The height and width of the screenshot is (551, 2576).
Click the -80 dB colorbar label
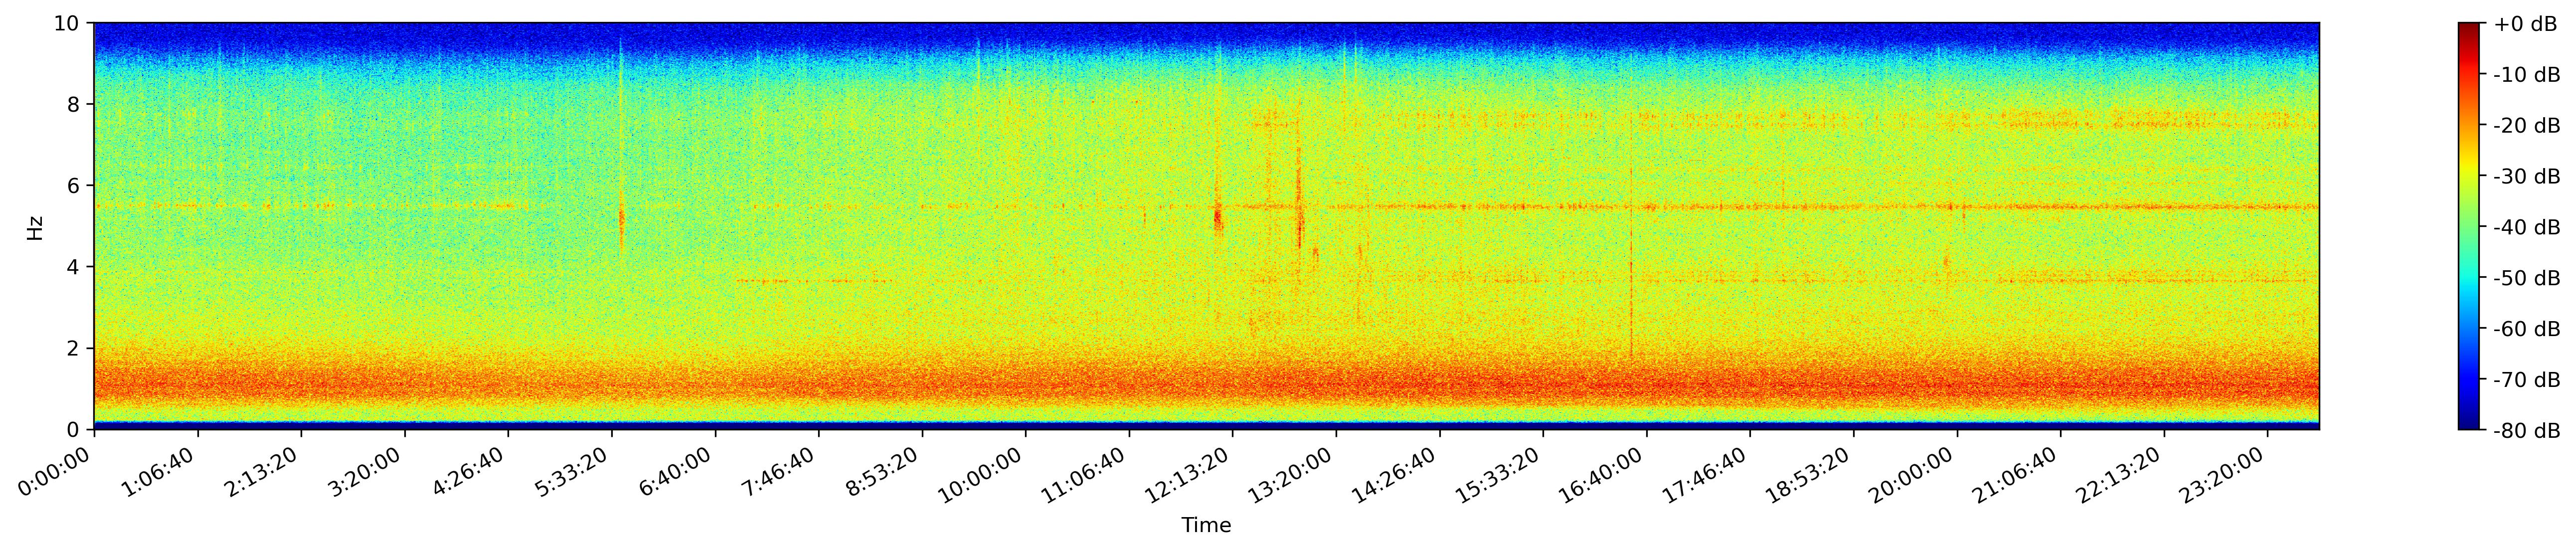[x=2526, y=431]
